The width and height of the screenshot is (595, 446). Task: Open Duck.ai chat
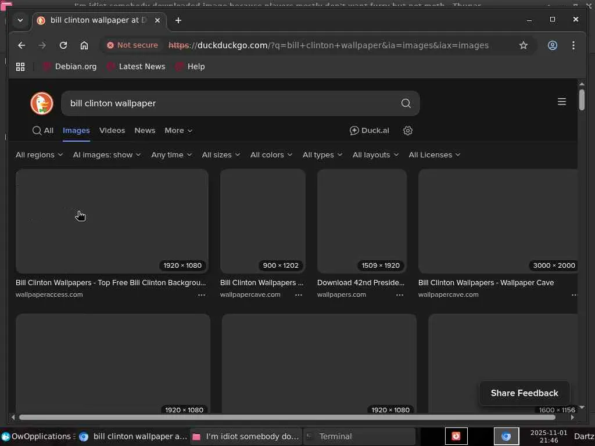(369, 131)
